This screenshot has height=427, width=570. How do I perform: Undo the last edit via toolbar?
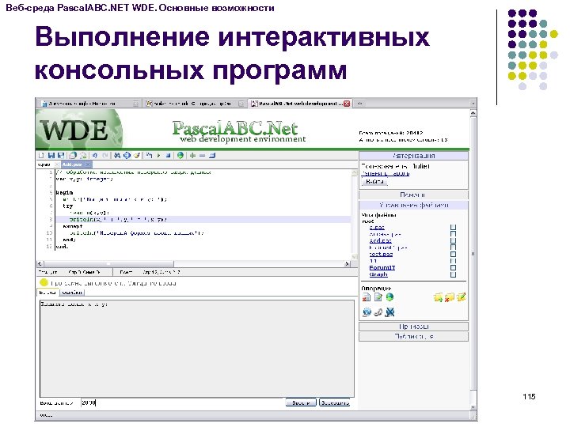(x=95, y=156)
